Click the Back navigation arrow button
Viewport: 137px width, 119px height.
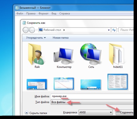[26, 30]
